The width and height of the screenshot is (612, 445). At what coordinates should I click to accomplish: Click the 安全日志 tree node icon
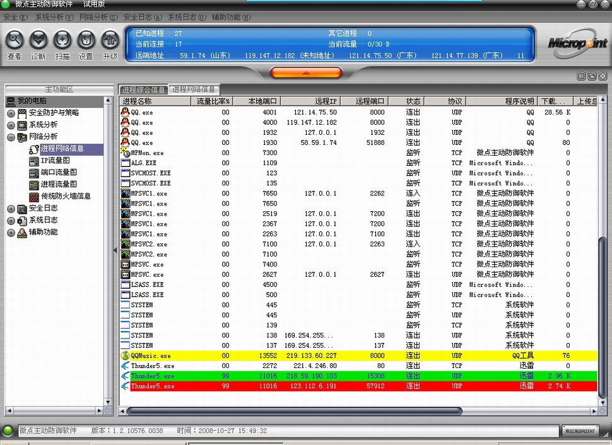(x=22, y=209)
